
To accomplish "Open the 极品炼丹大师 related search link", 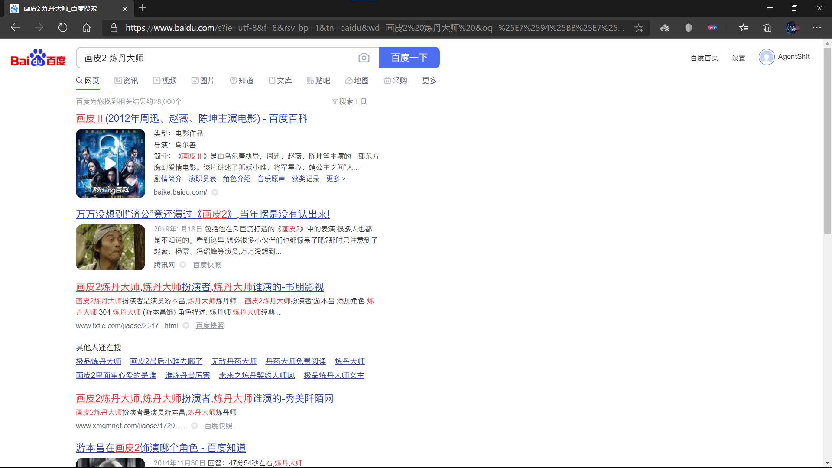I will [x=98, y=361].
